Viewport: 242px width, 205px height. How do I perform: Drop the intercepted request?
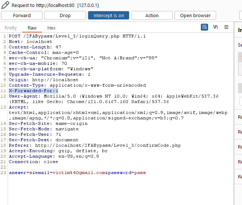[65, 15]
